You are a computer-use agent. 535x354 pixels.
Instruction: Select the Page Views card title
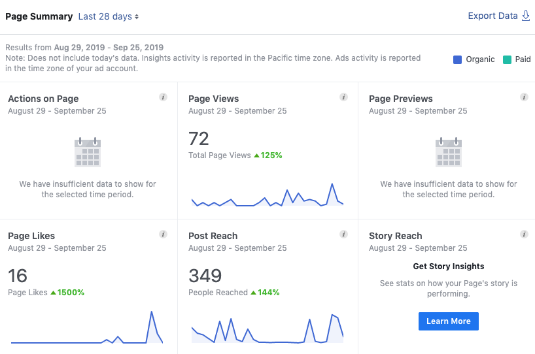pos(213,99)
